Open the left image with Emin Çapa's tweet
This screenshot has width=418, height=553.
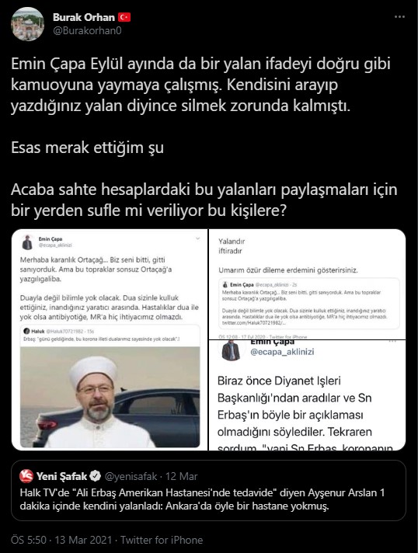point(110,339)
